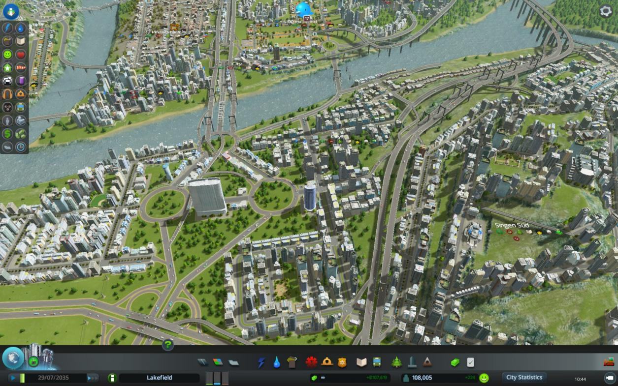Open the Districts tool
This screenshot has height=386, width=618.
[x=233, y=363]
